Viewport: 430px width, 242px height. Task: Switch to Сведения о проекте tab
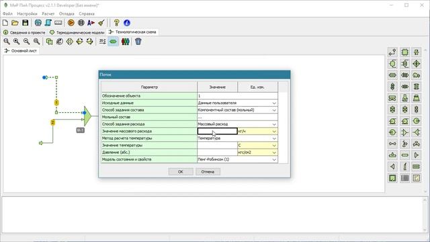(x=24, y=32)
